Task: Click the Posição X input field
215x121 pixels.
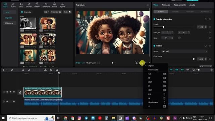Action: pyautogui.click(x=167, y=32)
